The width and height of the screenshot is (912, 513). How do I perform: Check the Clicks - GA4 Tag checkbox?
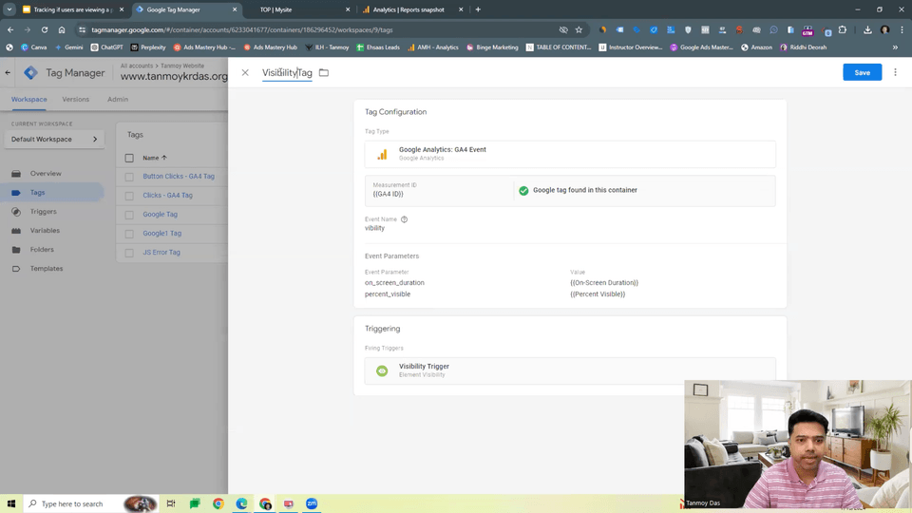click(x=129, y=196)
